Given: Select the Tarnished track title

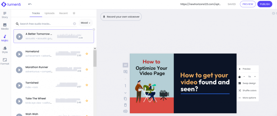Looking at the screenshot, I should (x=32, y=83).
